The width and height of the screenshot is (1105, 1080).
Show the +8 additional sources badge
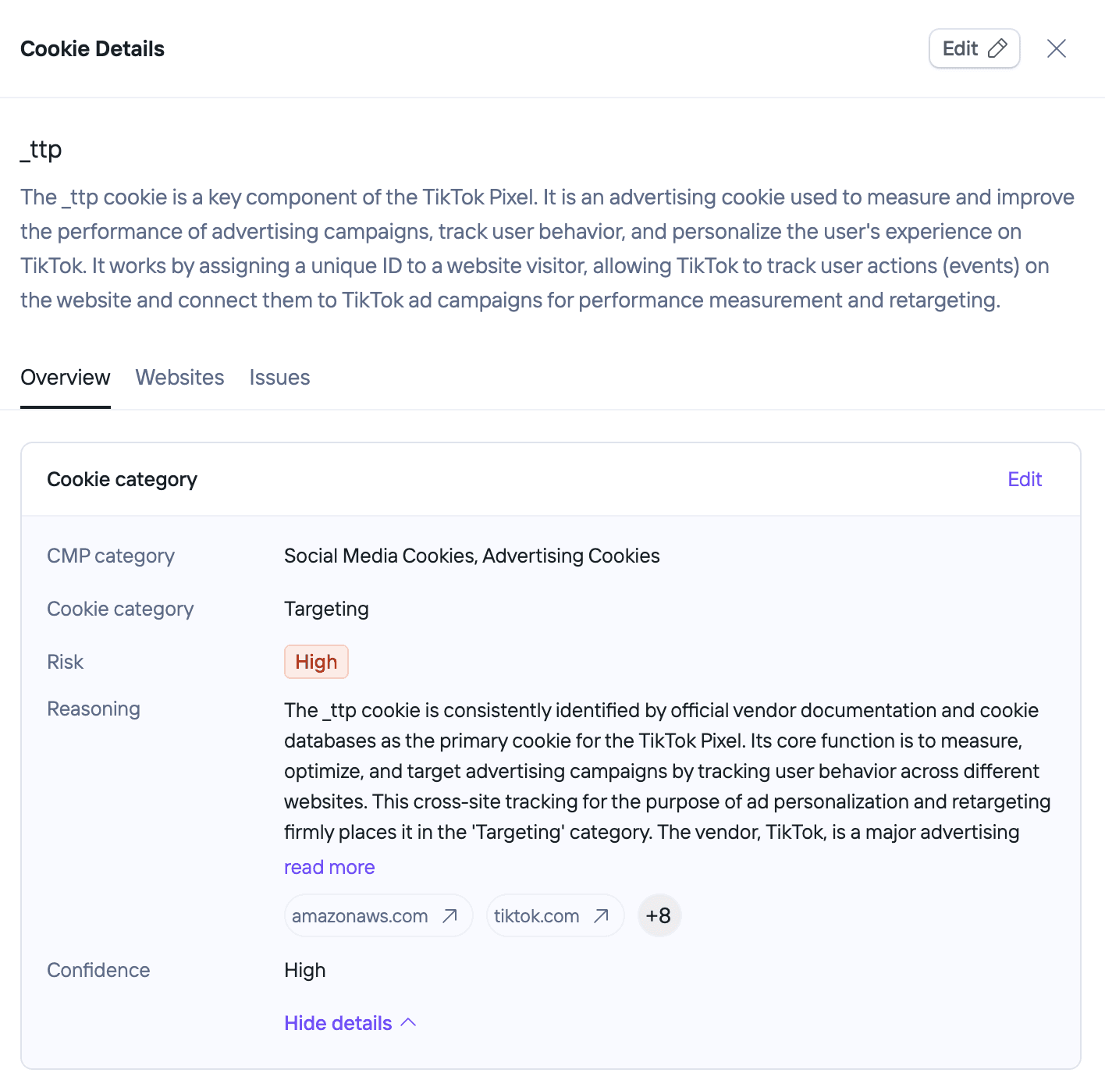659,915
